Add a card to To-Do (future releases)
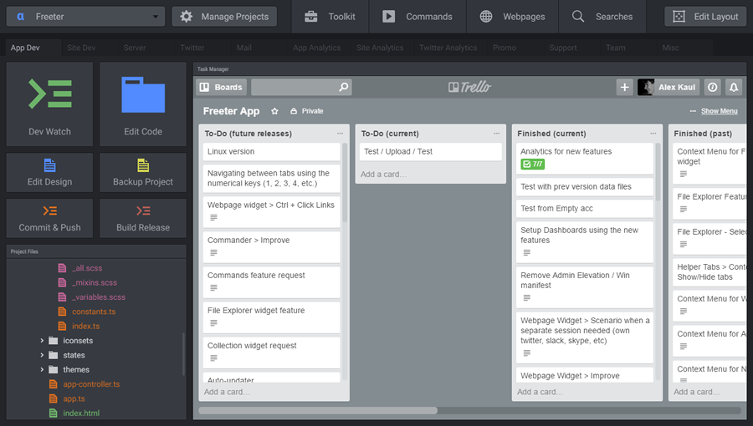The width and height of the screenshot is (753, 426). point(227,392)
